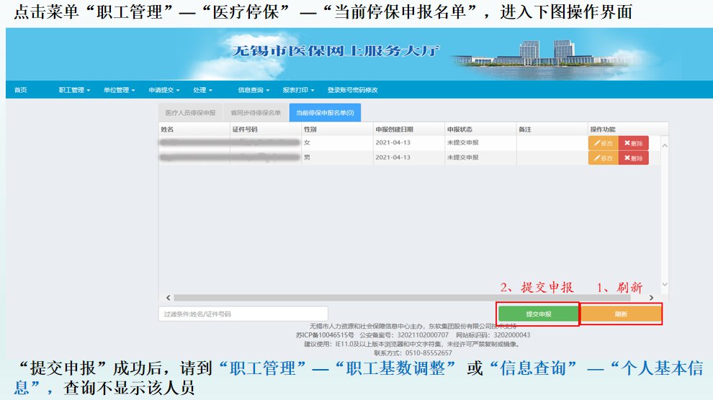Screen dimensions: 713x400
Task: Open the 首页 home menu item
Action: coord(20,90)
